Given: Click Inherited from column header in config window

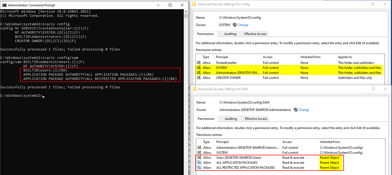Looking at the screenshot, I should coord(318,57).
